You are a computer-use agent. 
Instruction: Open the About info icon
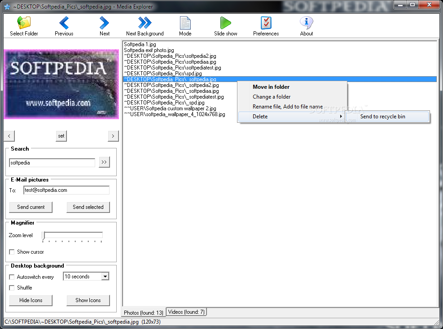pos(307,23)
